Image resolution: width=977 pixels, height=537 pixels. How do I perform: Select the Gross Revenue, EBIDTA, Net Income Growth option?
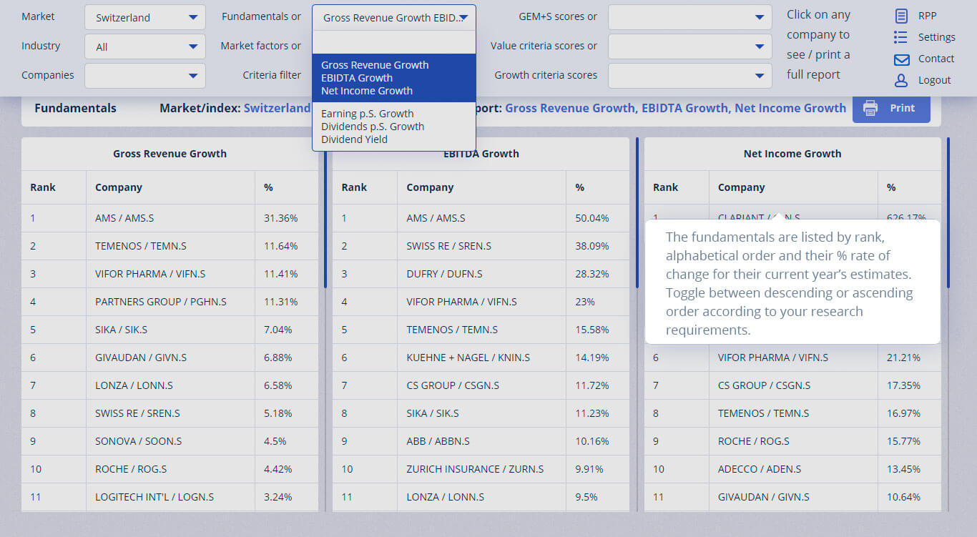[x=394, y=78]
